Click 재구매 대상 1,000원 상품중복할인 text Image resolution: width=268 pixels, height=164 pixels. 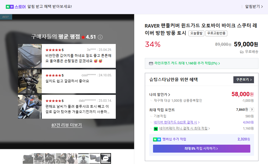[x=178, y=101]
